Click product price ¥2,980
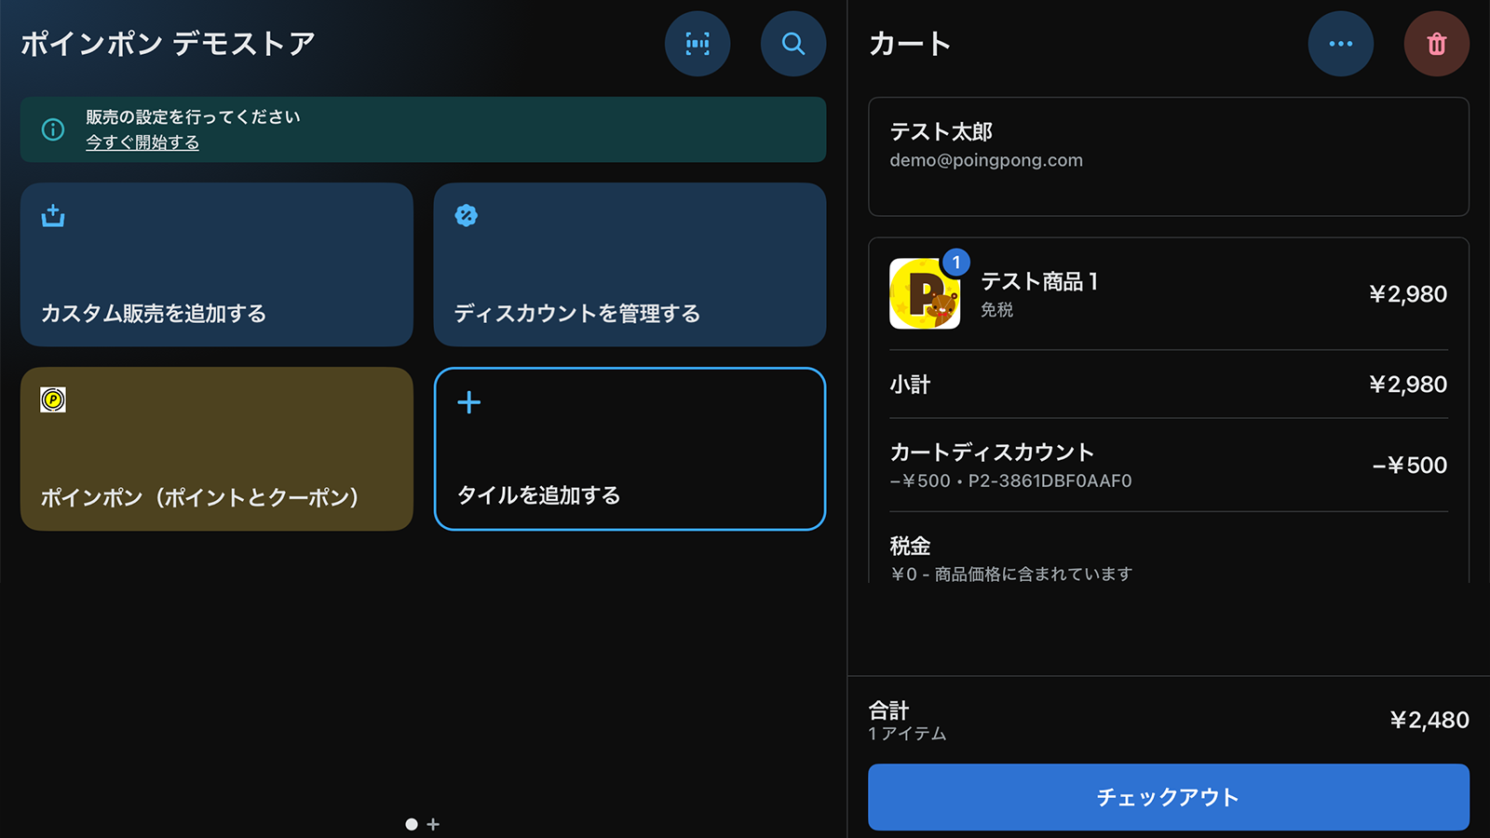The image size is (1490, 838). [1408, 294]
